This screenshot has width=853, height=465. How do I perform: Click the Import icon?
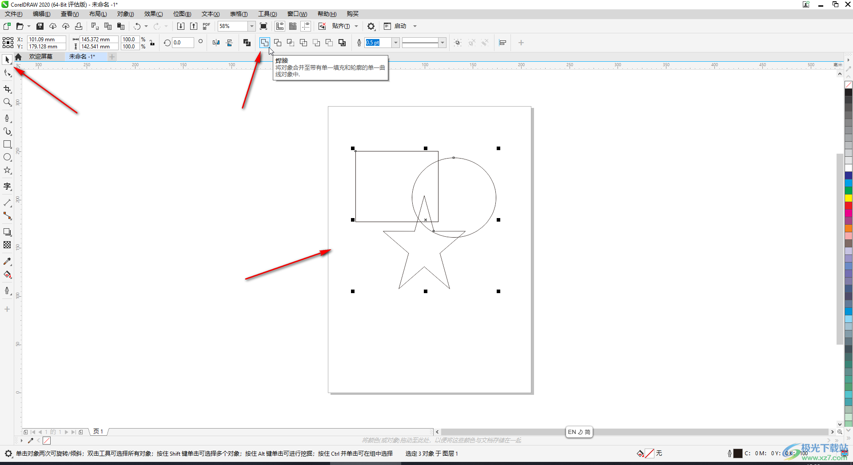point(181,26)
